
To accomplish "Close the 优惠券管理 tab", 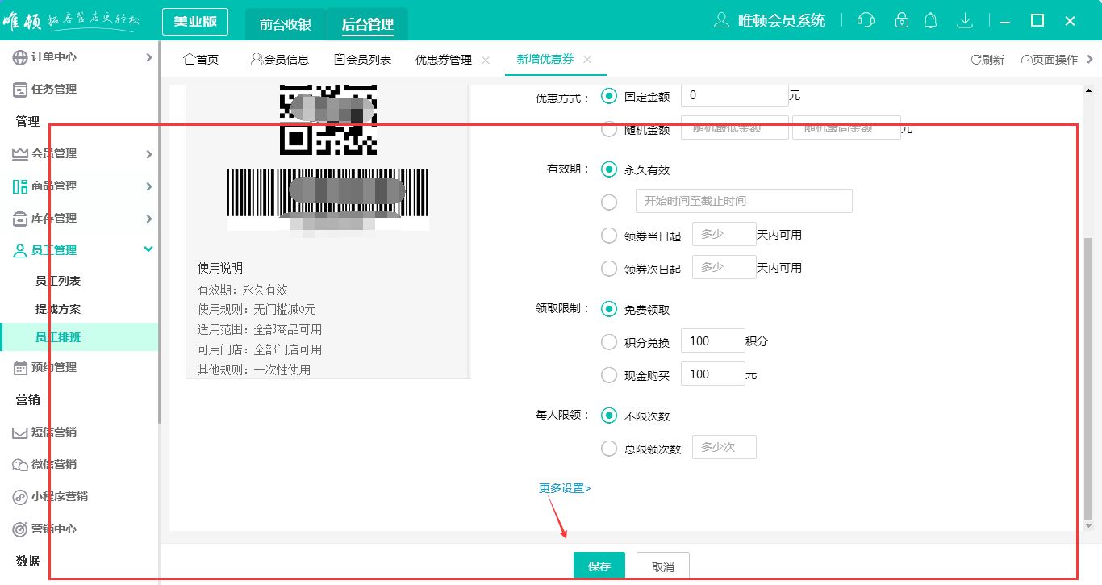I will [486, 60].
